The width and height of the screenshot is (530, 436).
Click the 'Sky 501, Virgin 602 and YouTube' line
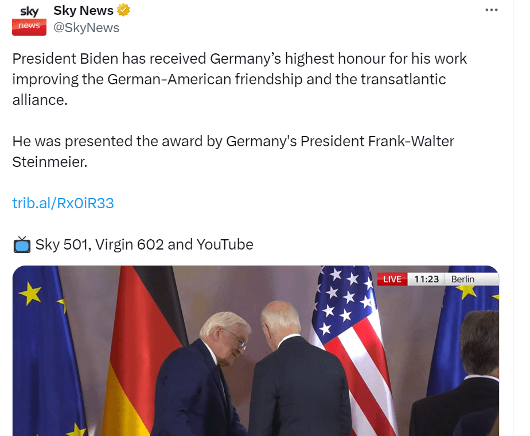(x=144, y=244)
